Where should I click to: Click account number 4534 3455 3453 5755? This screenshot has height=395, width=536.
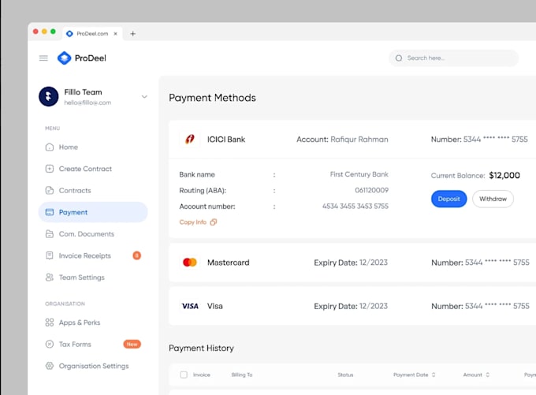click(x=355, y=206)
